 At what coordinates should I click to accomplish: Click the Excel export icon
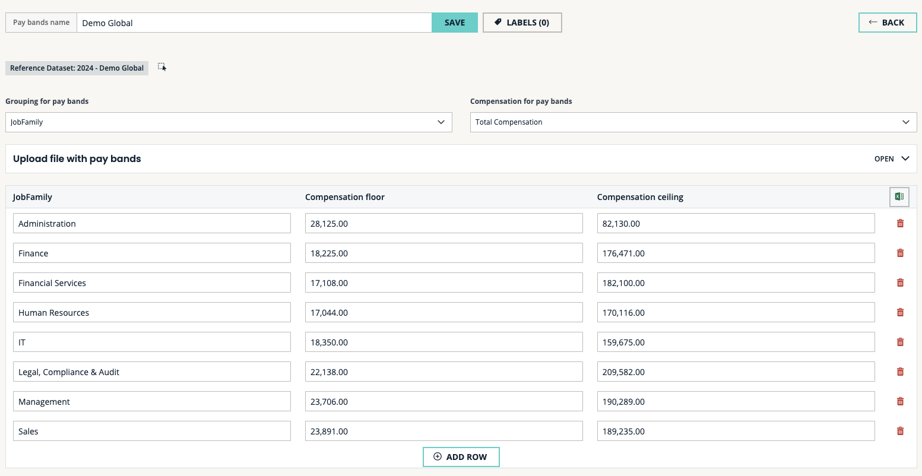click(x=899, y=197)
